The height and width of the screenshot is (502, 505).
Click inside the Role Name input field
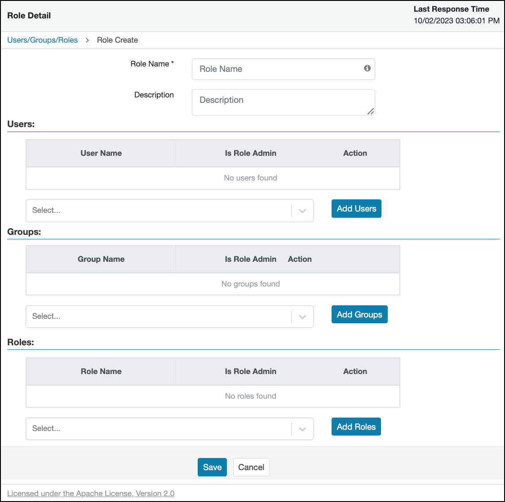pyautogui.click(x=270, y=69)
